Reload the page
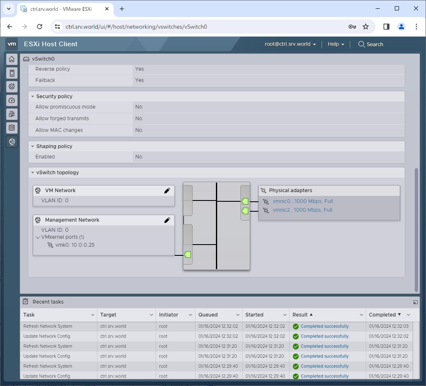The width and height of the screenshot is (426, 386). [x=40, y=27]
